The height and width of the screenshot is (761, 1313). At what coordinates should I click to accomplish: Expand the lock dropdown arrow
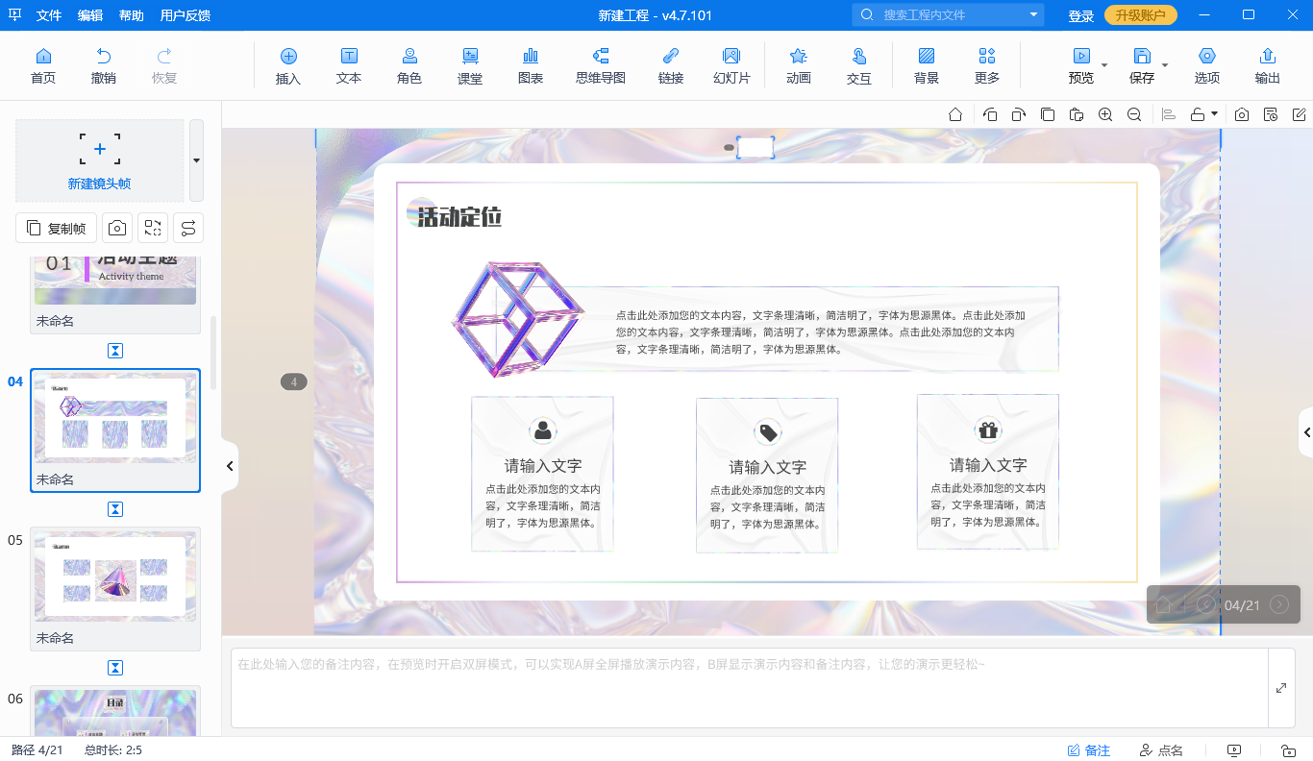[x=1214, y=114]
